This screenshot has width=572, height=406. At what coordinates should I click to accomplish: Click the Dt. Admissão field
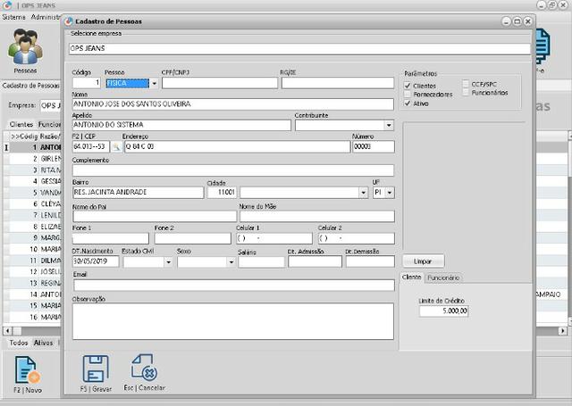(315, 261)
